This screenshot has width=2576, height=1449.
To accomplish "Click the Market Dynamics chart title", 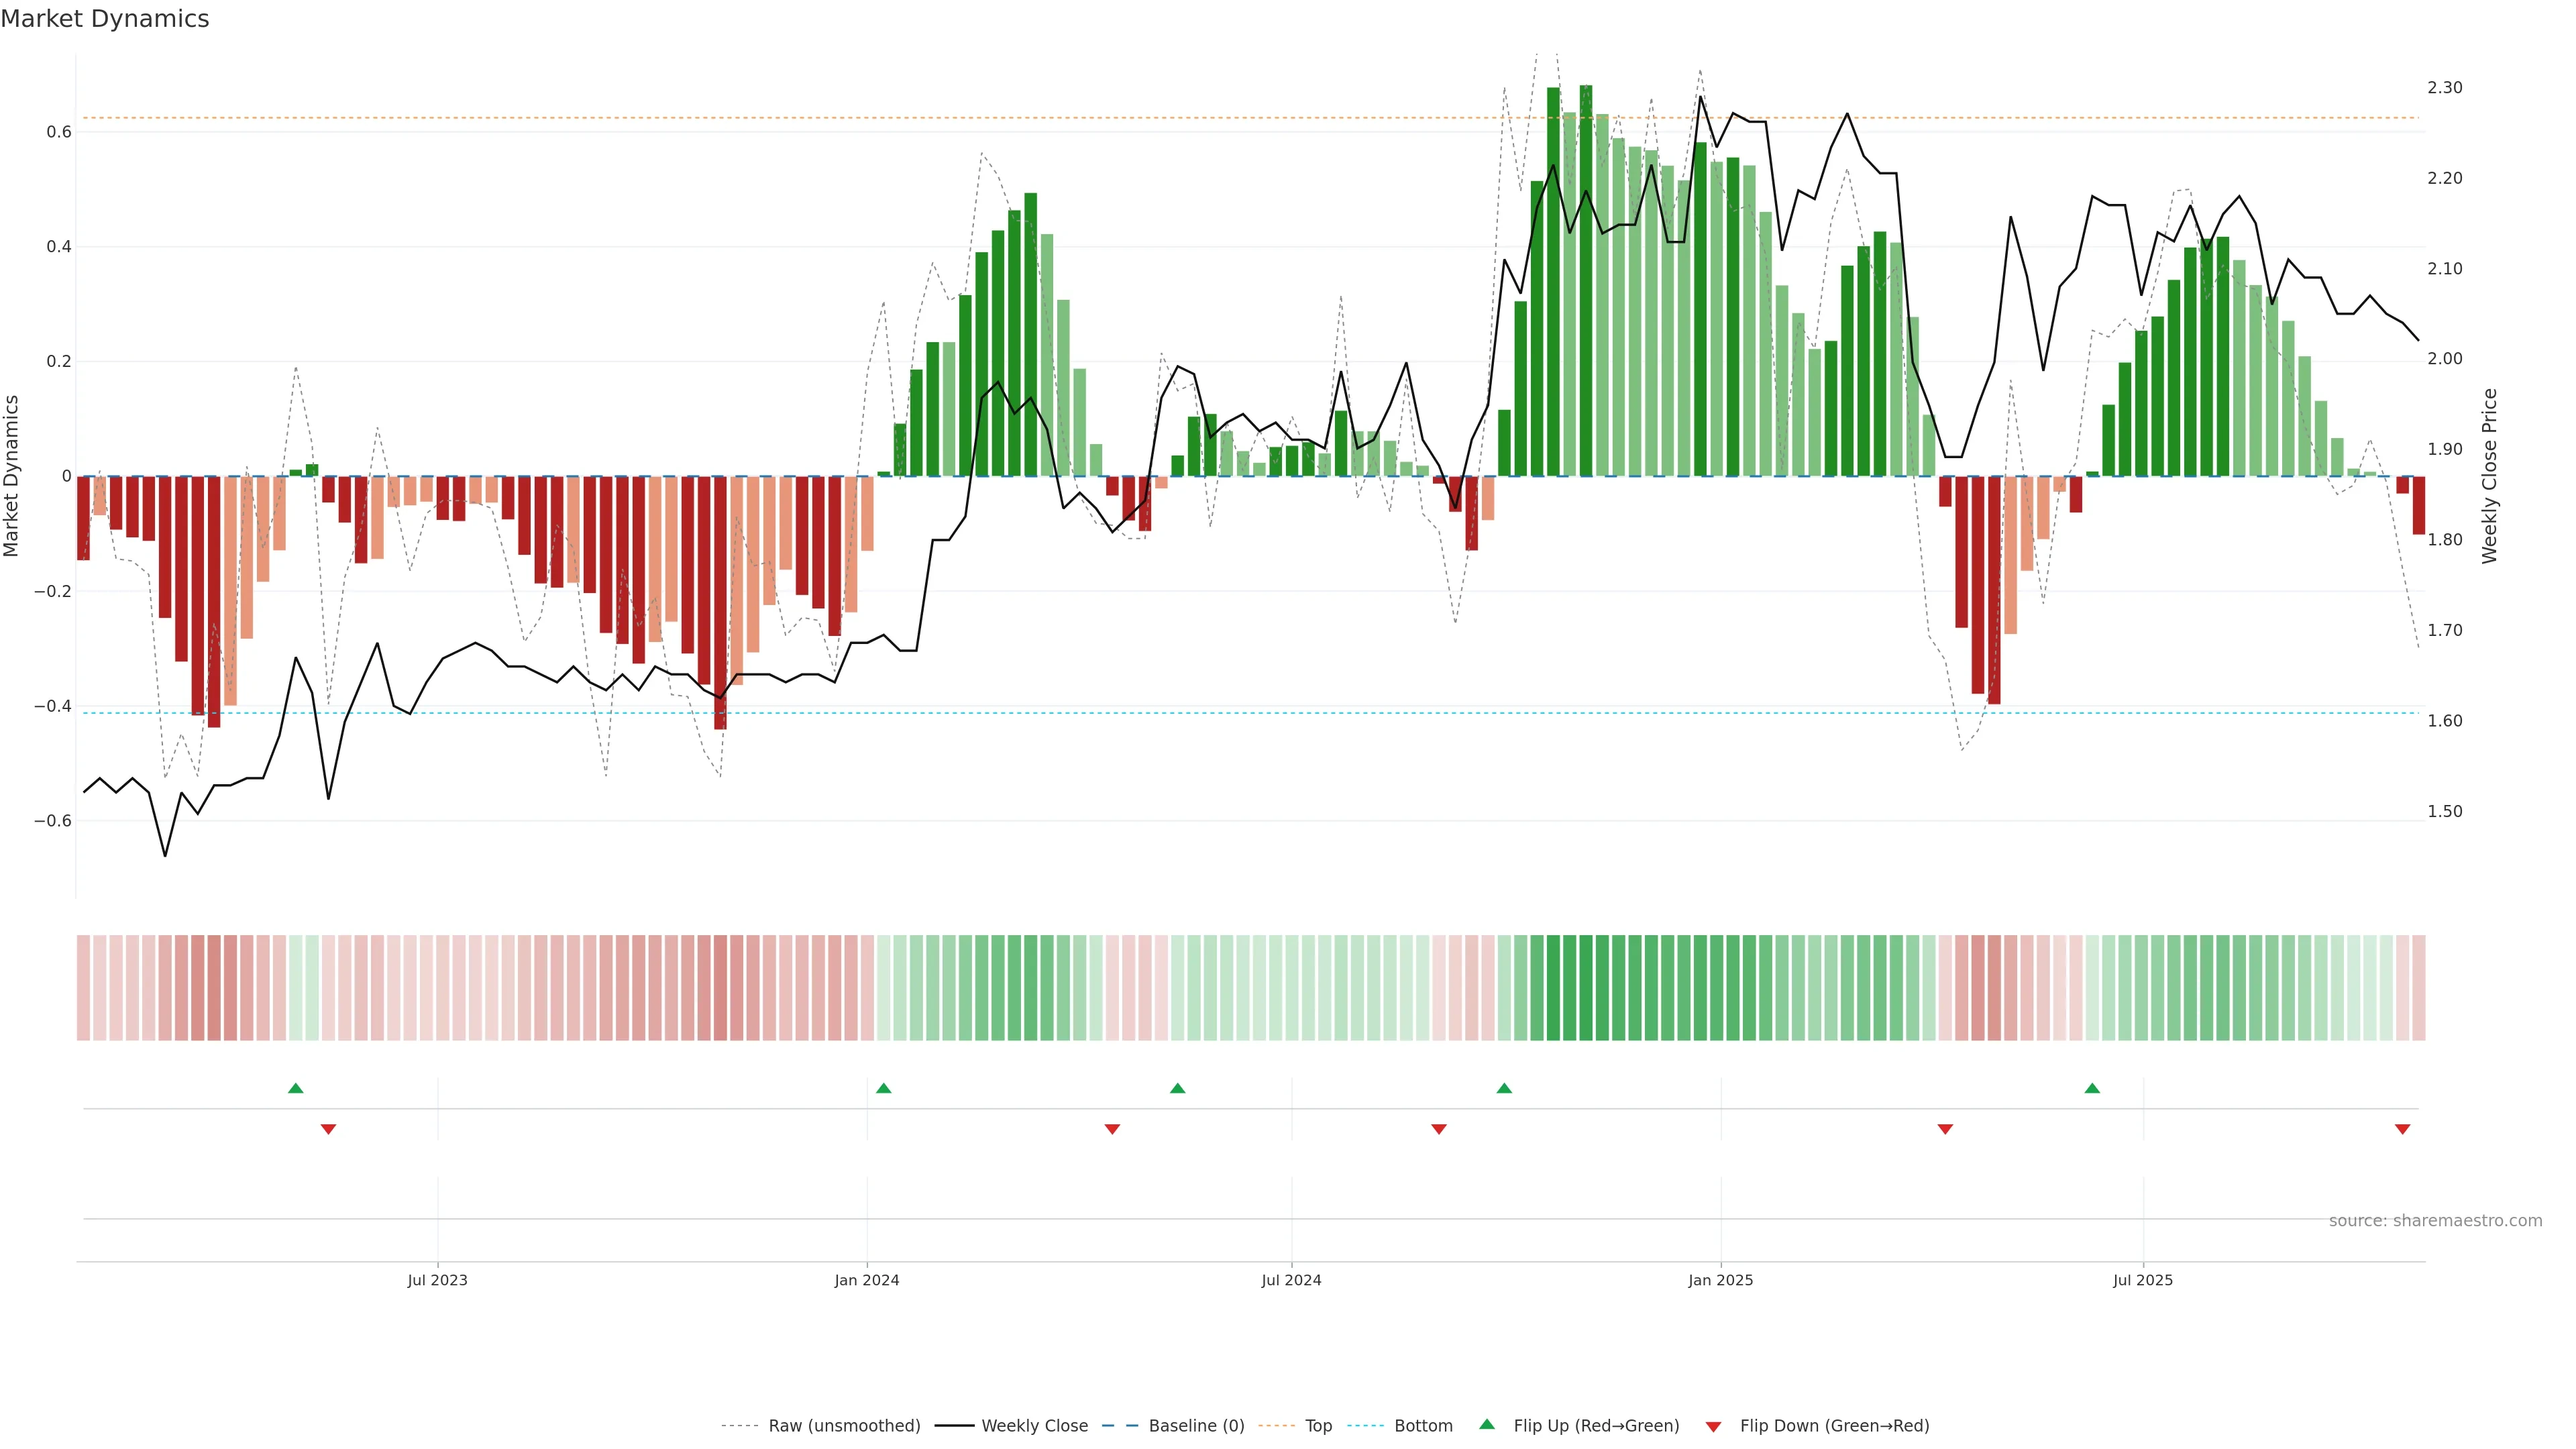I will (105, 19).
